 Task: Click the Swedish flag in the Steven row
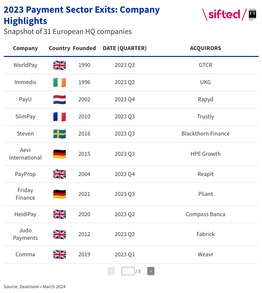(x=59, y=134)
